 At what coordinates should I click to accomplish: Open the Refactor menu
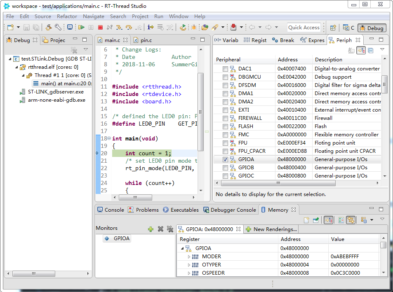coord(67,16)
